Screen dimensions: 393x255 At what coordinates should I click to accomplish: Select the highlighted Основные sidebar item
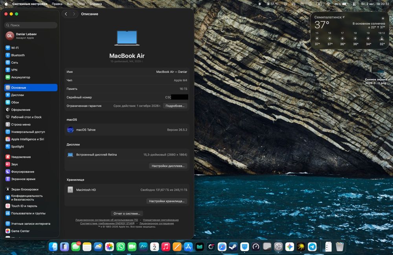click(x=31, y=88)
